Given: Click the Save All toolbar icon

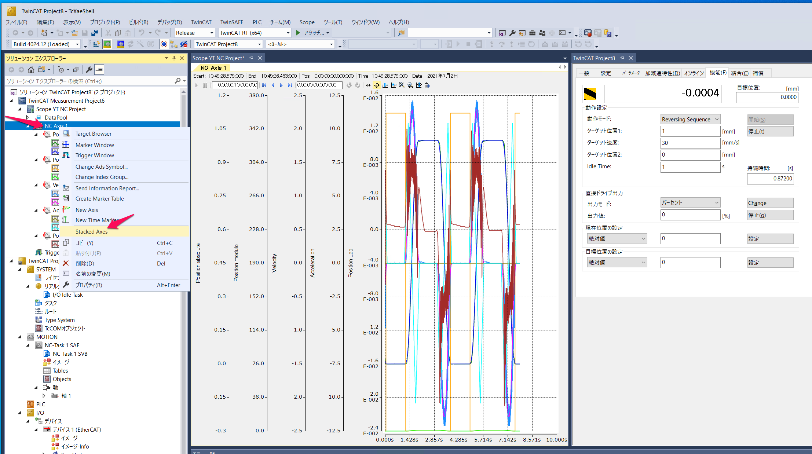Looking at the screenshot, I should [x=94, y=33].
